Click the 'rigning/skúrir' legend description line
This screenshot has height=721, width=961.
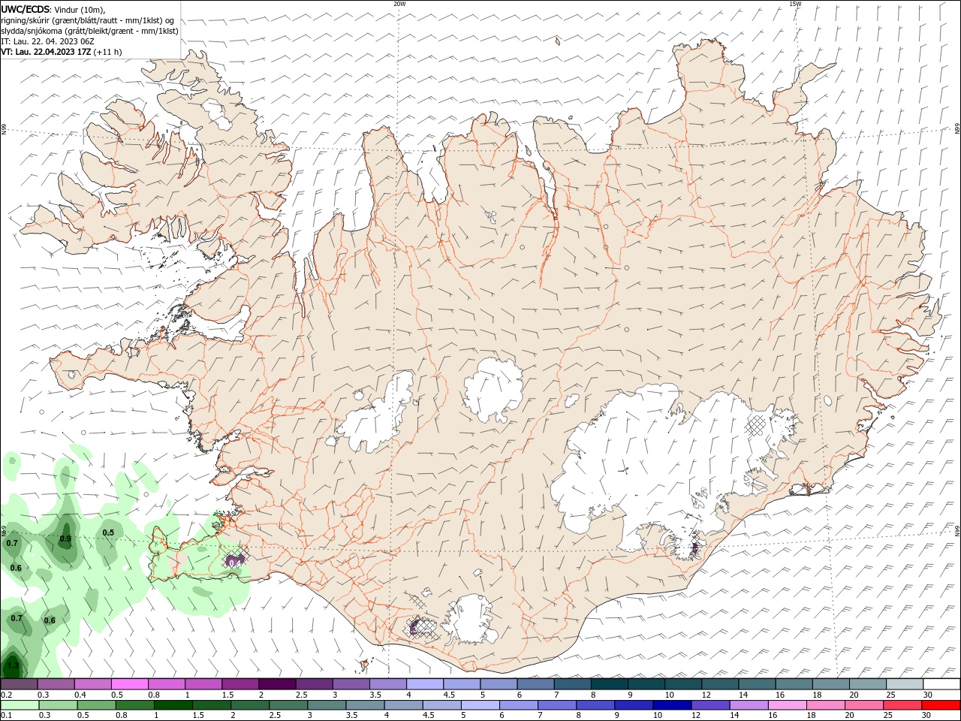tap(88, 20)
